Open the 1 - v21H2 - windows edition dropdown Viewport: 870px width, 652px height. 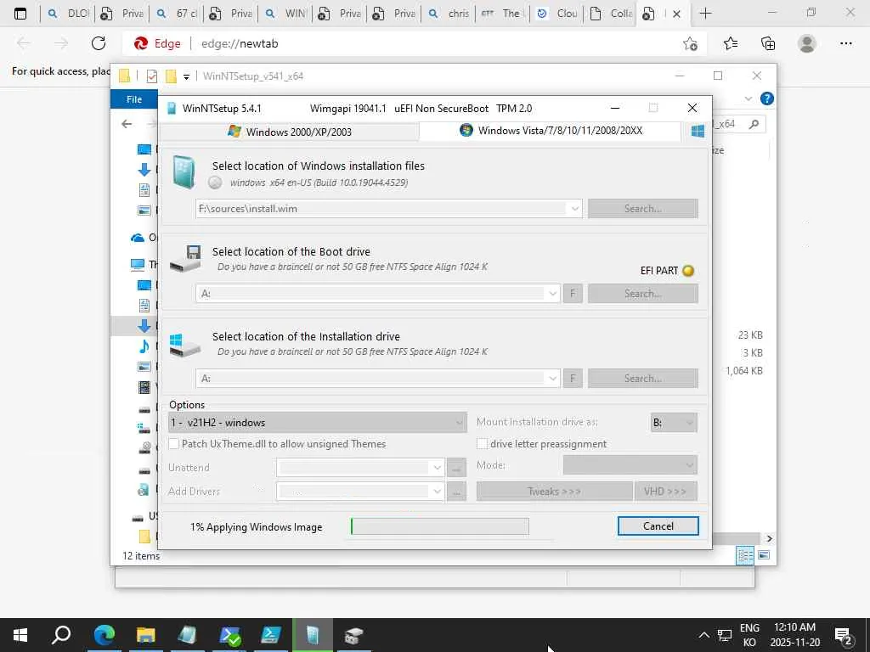click(x=318, y=423)
